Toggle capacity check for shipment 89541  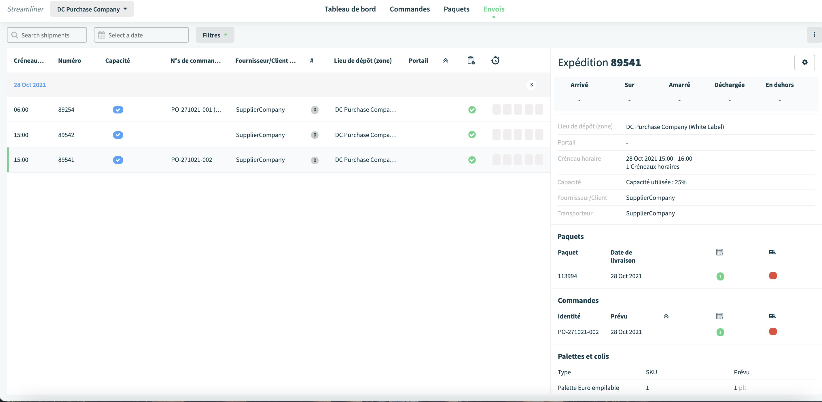(118, 160)
